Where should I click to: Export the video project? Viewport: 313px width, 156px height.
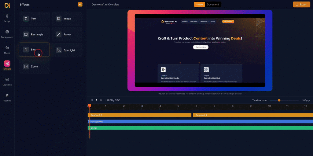[301, 5]
